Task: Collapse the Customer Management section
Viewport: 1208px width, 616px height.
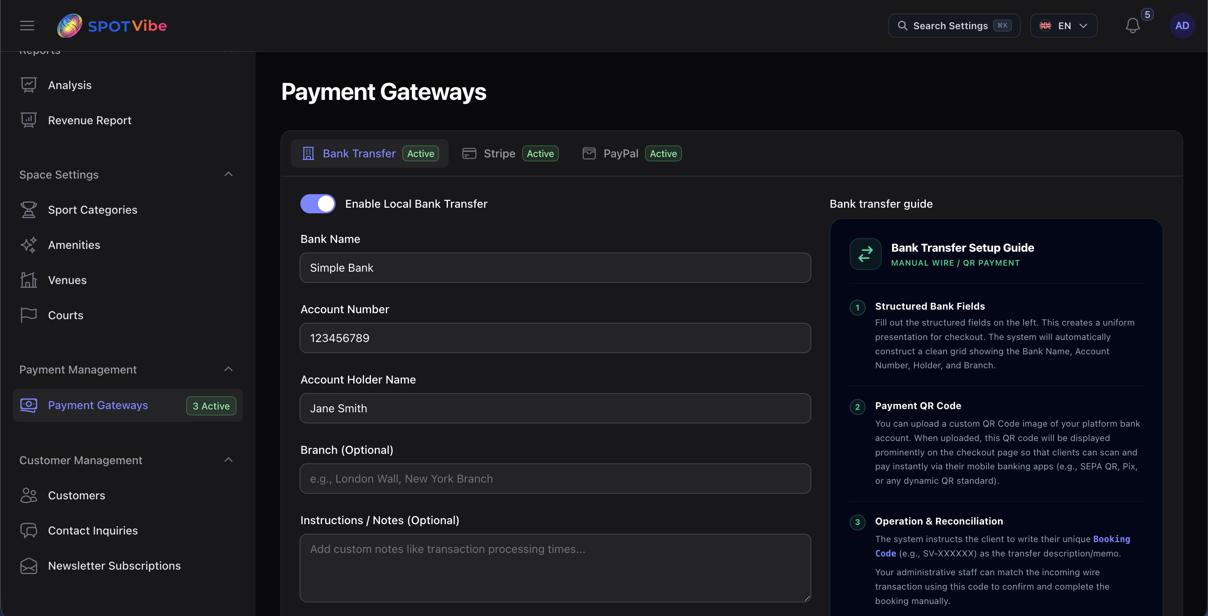Action: click(x=228, y=460)
